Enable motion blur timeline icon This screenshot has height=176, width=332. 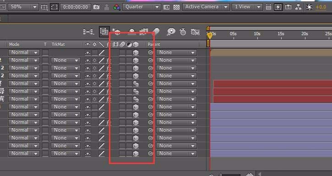pos(156,32)
